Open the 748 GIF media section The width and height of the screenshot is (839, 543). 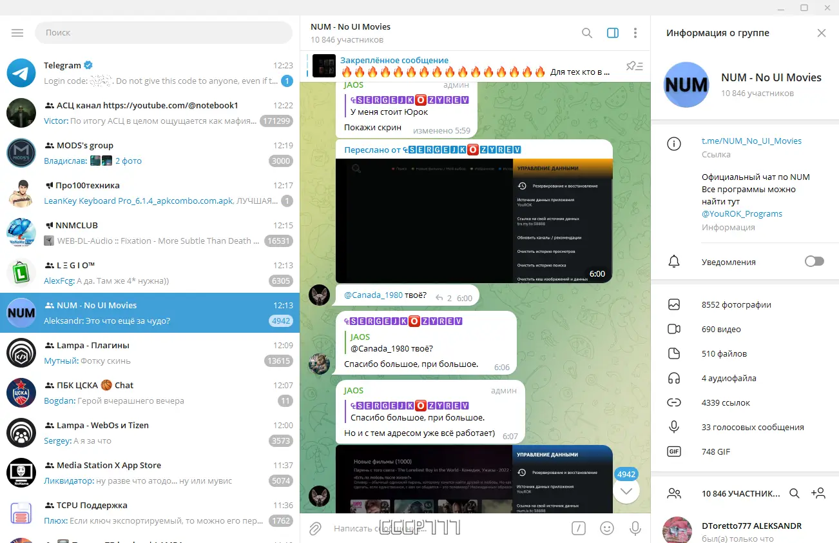tap(716, 451)
